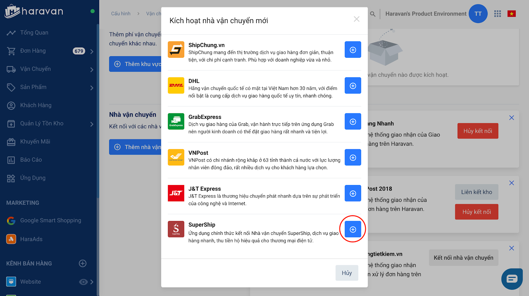Open the apps grid launcher
Image resolution: width=529 pixels, height=296 pixels.
pyautogui.click(x=498, y=14)
